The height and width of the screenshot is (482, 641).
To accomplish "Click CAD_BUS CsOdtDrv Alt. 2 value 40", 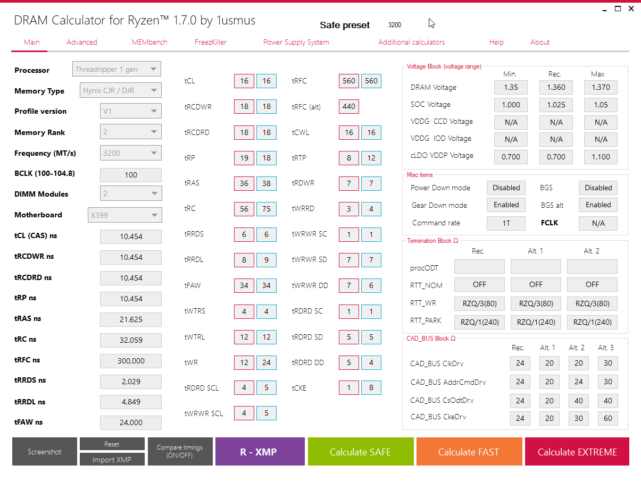I will [x=578, y=401].
